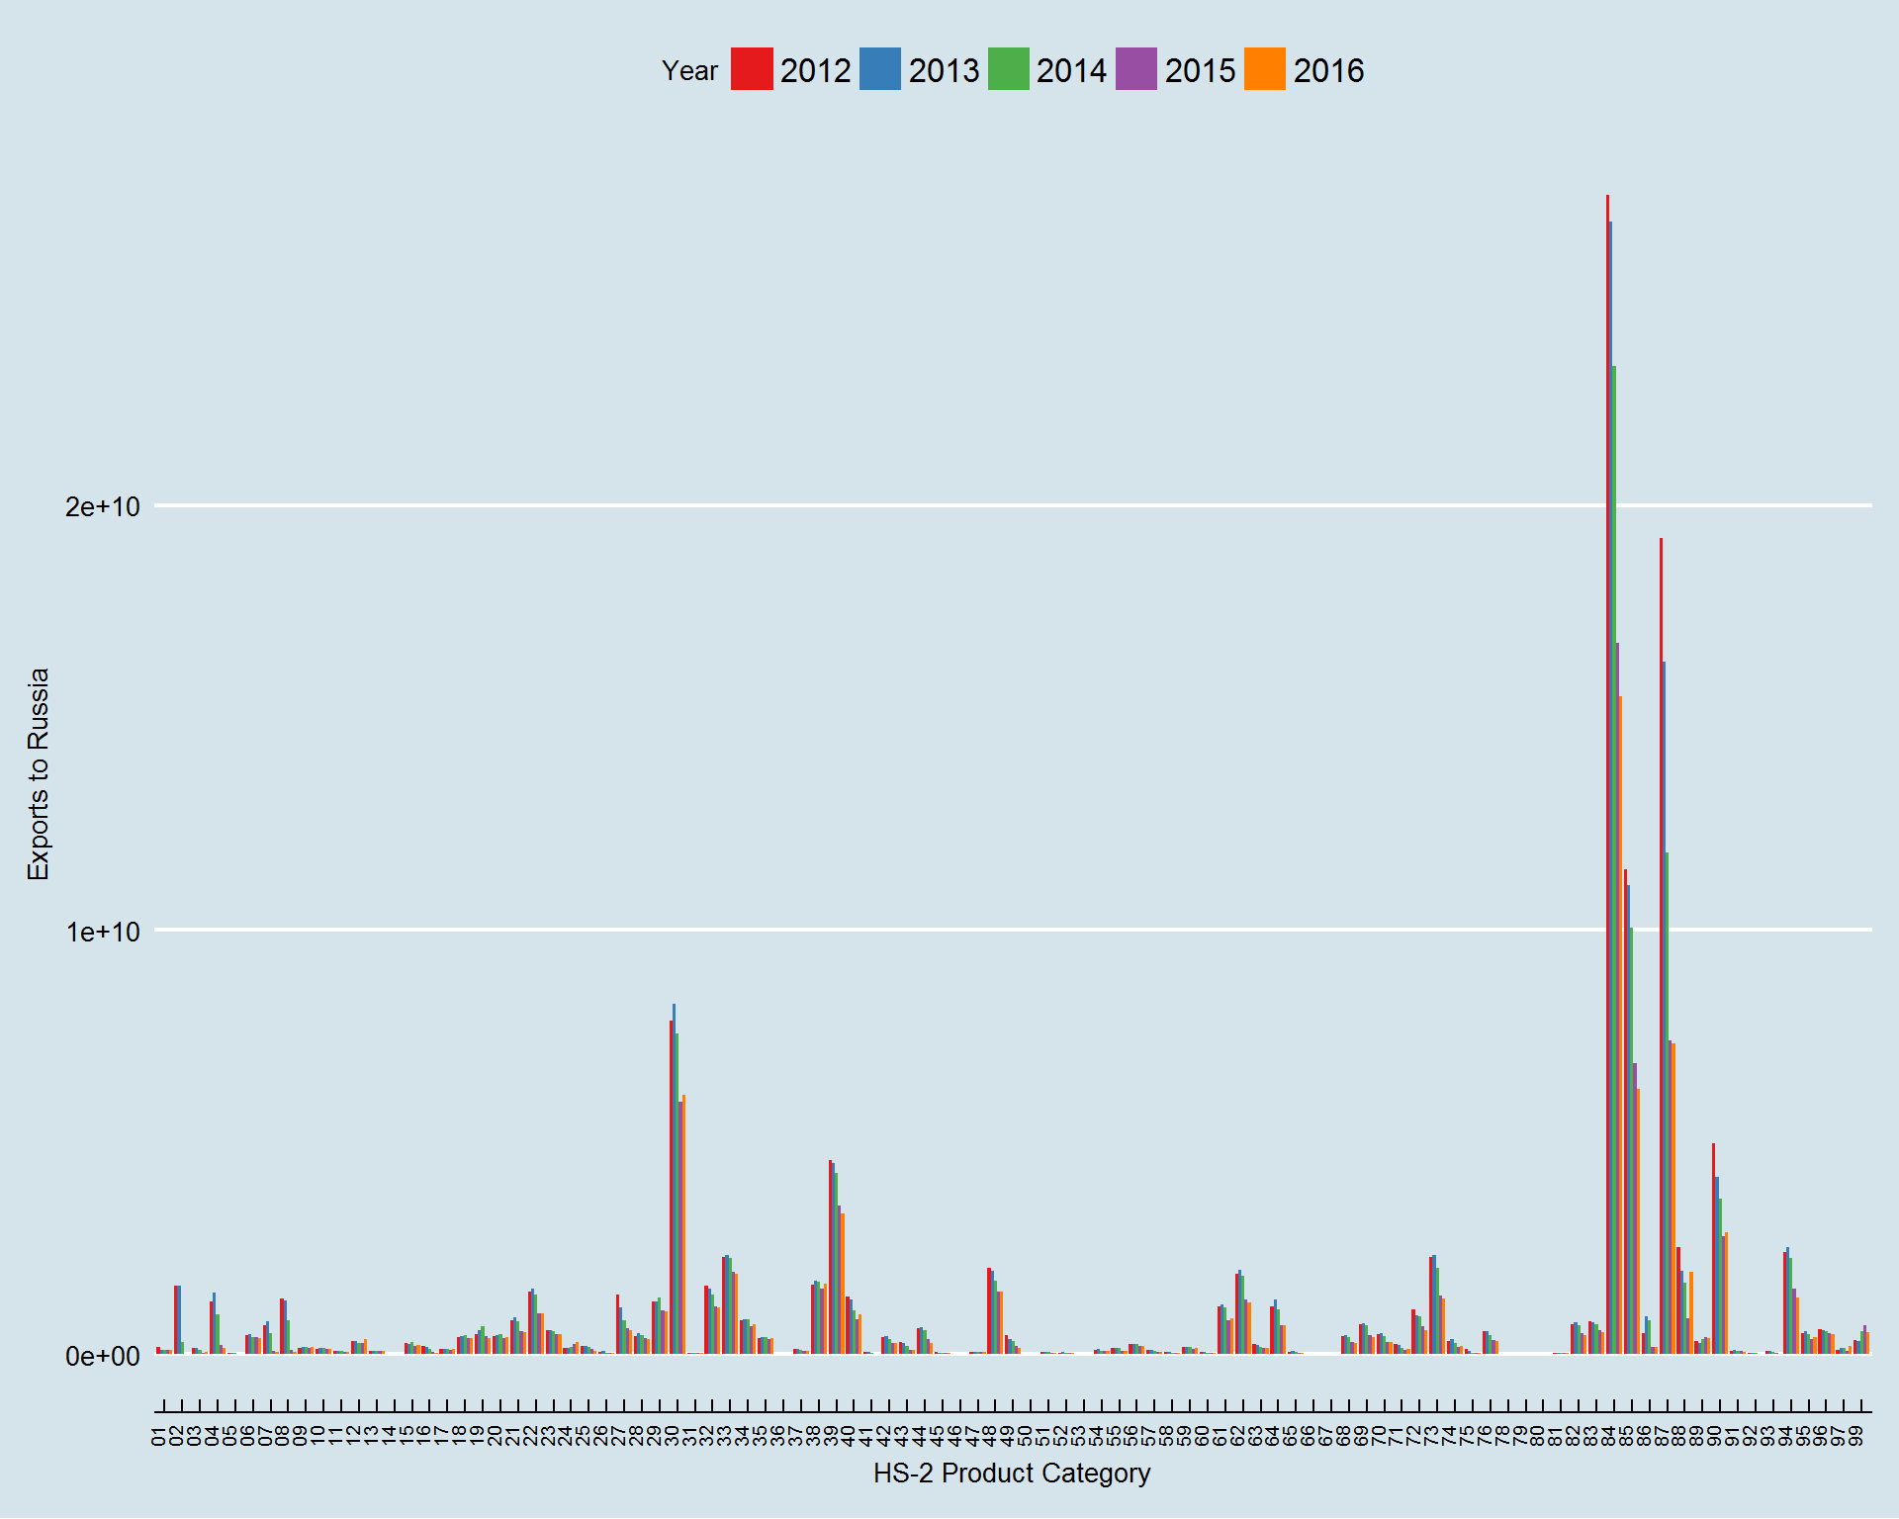Click the "Year" legend title
The image size is (1899, 1519).
[x=689, y=71]
